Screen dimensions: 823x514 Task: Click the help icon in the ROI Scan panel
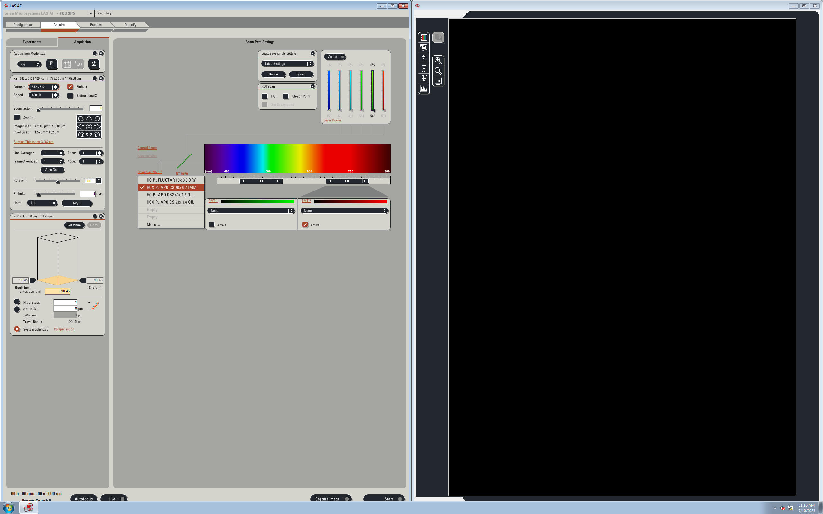pyautogui.click(x=312, y=86)
